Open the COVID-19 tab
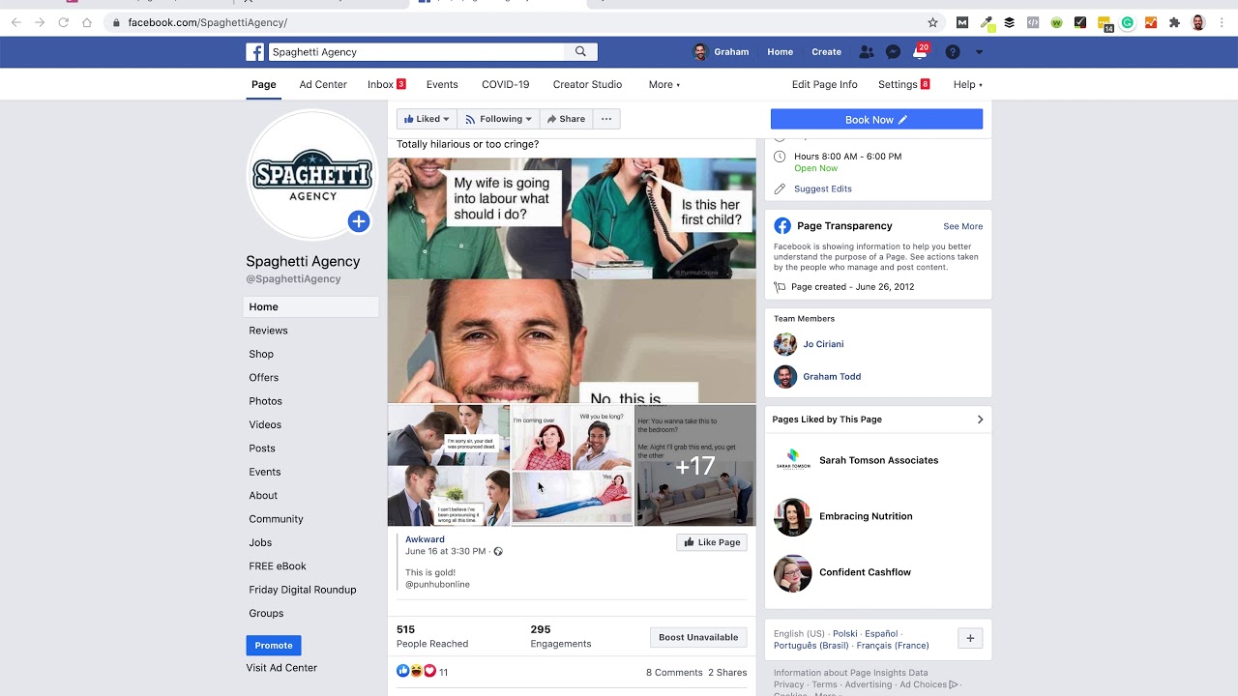 point(506,84)
